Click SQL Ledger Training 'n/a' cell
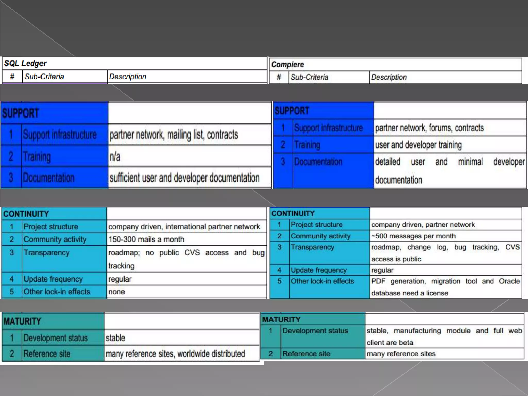Image resolution: width=528 pixels, height=396 pixels. pos(115,157)
